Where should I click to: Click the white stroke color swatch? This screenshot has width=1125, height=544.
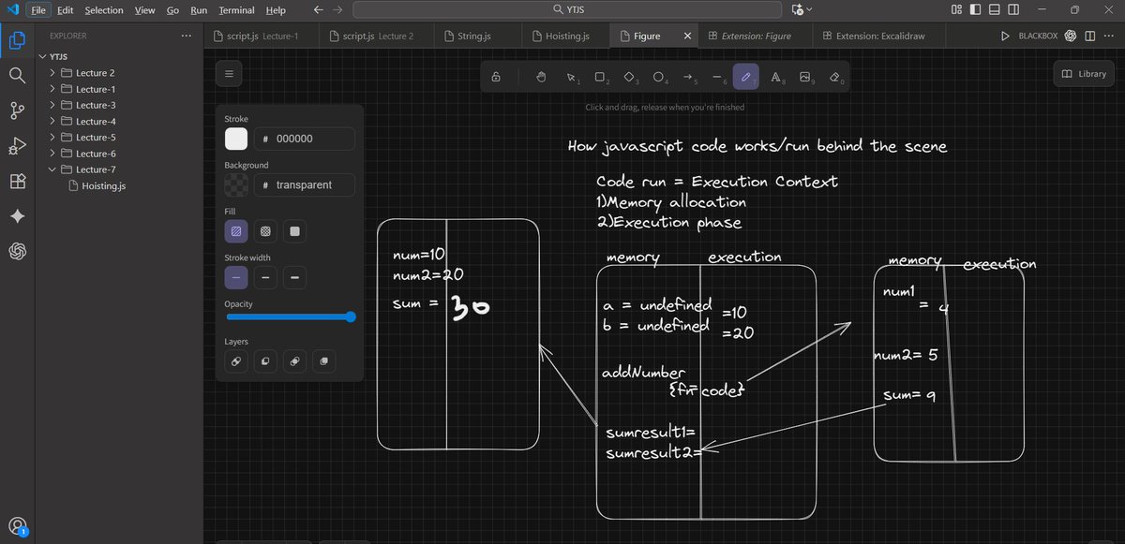pyautogui.click(x=236, y=139)
